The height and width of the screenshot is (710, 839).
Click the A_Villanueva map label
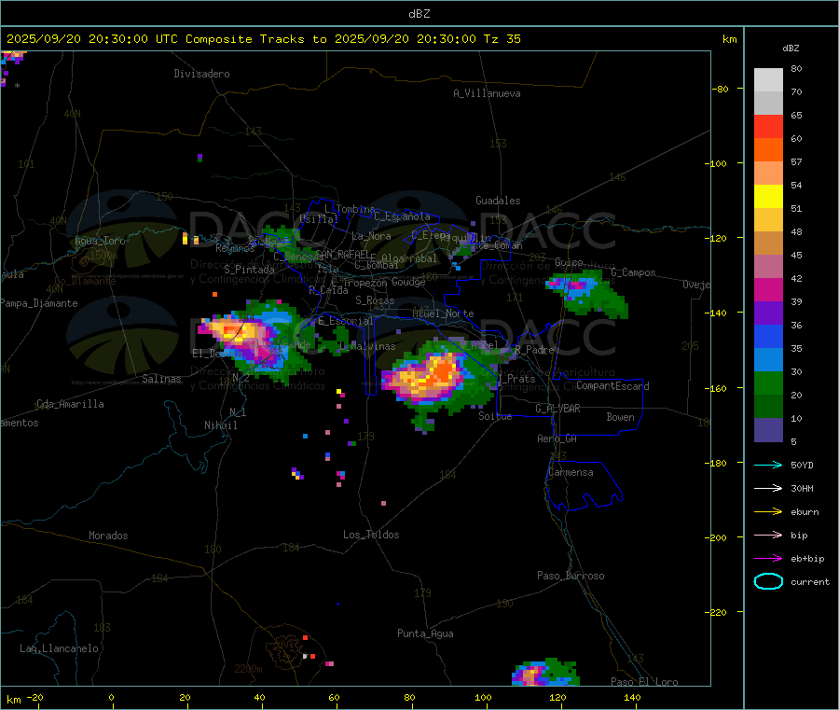coord(487,93)
